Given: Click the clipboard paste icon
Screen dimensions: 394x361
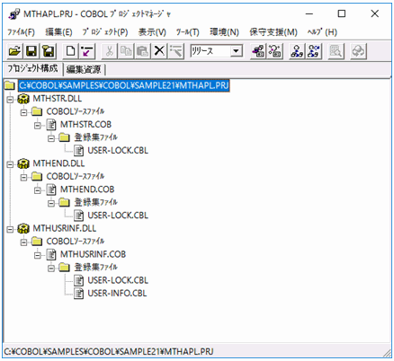Looking at the screenshot, I should tap(143, 51).
